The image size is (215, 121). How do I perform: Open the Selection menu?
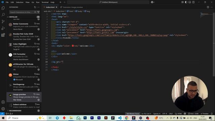pos(19,2)
